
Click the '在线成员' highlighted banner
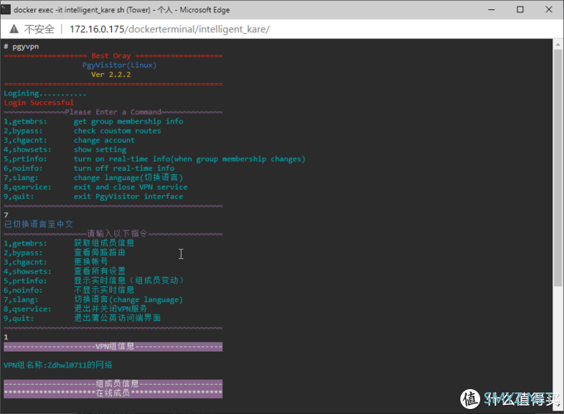[x=113, y=393]
